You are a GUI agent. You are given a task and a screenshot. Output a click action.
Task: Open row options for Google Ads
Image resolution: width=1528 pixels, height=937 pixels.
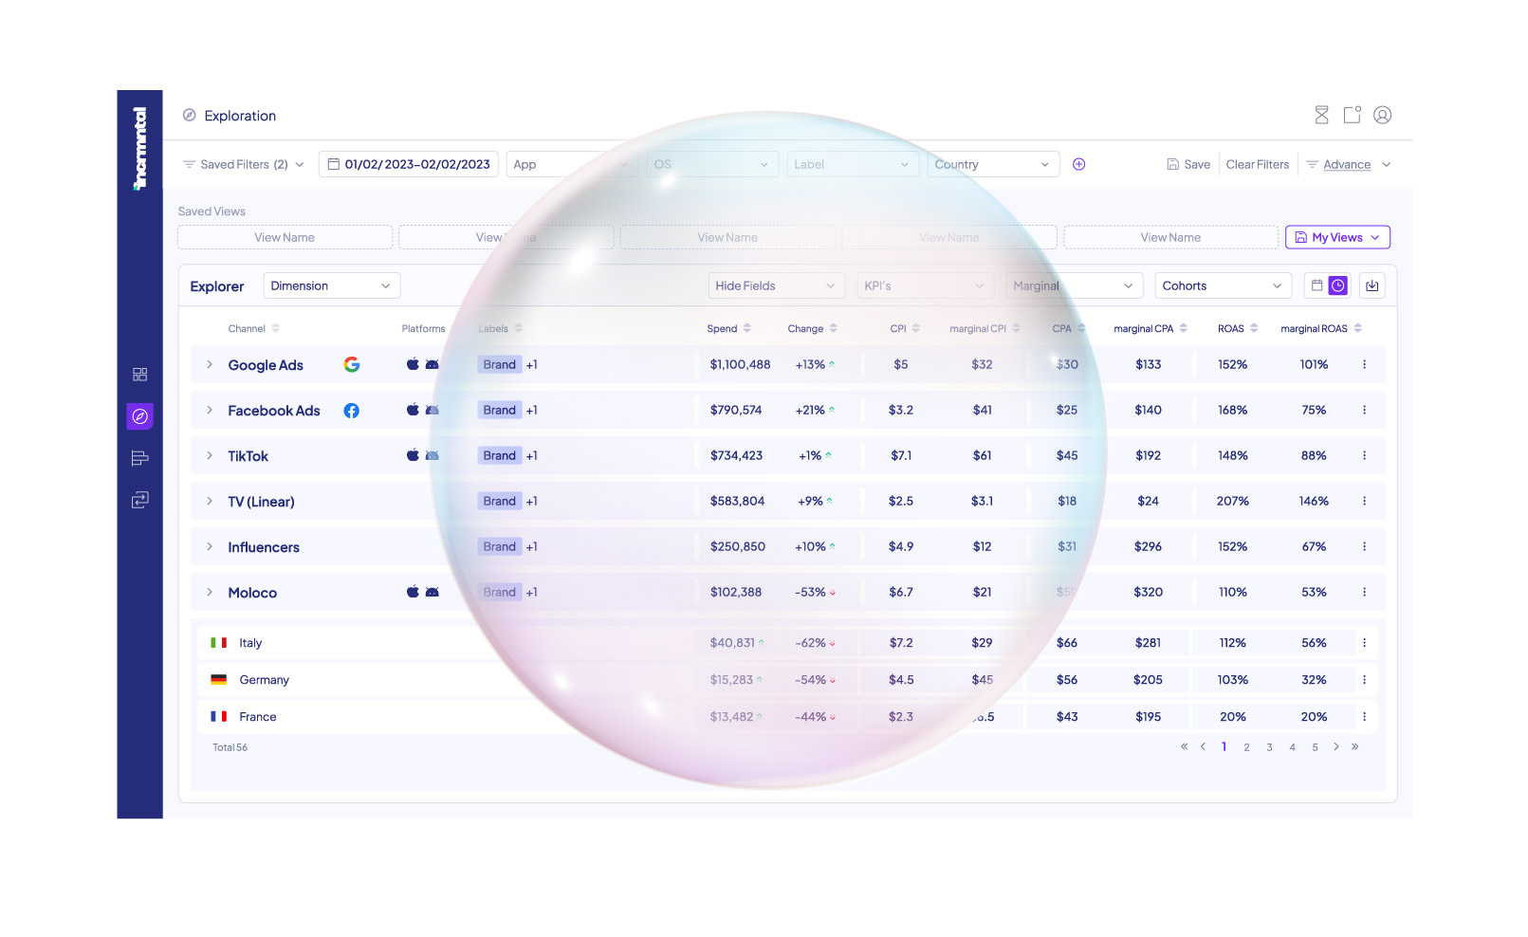coord(1364,364)
